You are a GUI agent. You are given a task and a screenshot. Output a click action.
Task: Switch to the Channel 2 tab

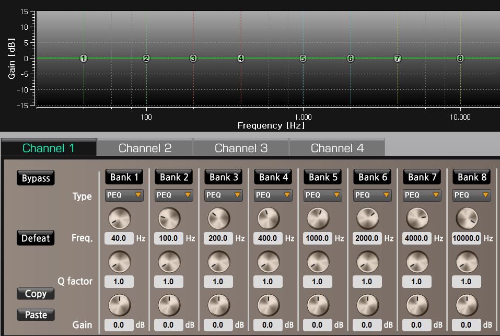pos(145,148)
